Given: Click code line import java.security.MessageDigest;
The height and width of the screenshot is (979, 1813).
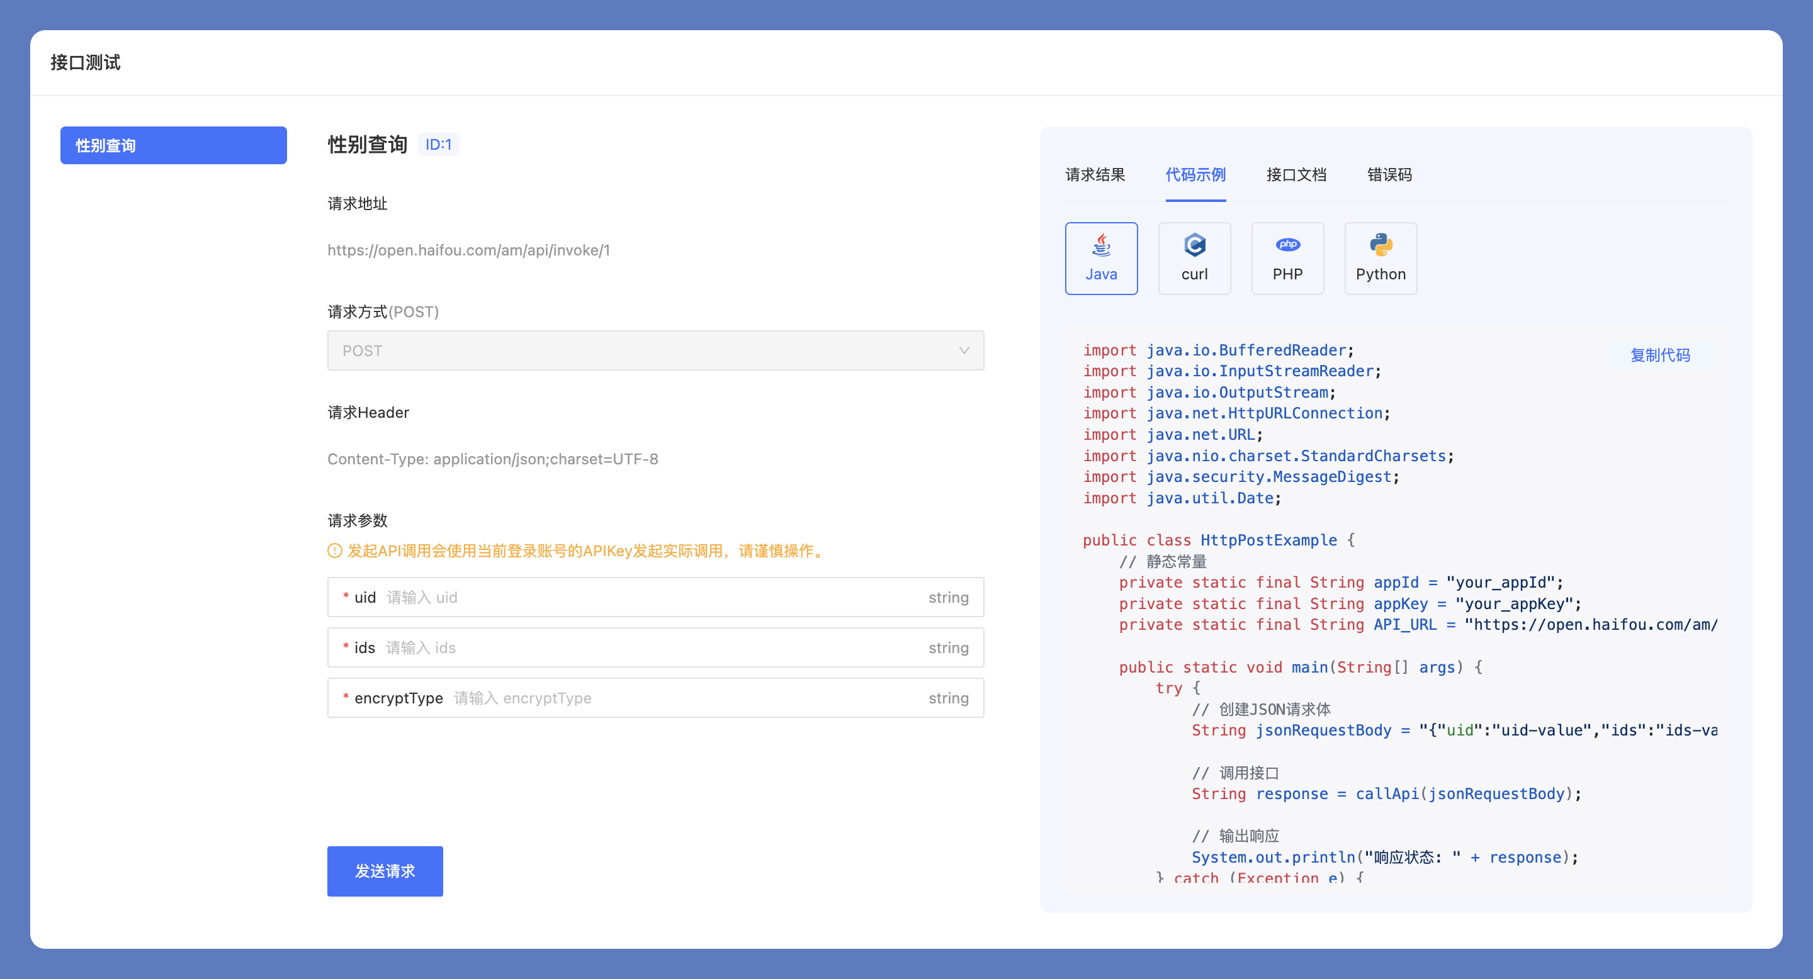Looking at the screenshot, I should 1241,477.
